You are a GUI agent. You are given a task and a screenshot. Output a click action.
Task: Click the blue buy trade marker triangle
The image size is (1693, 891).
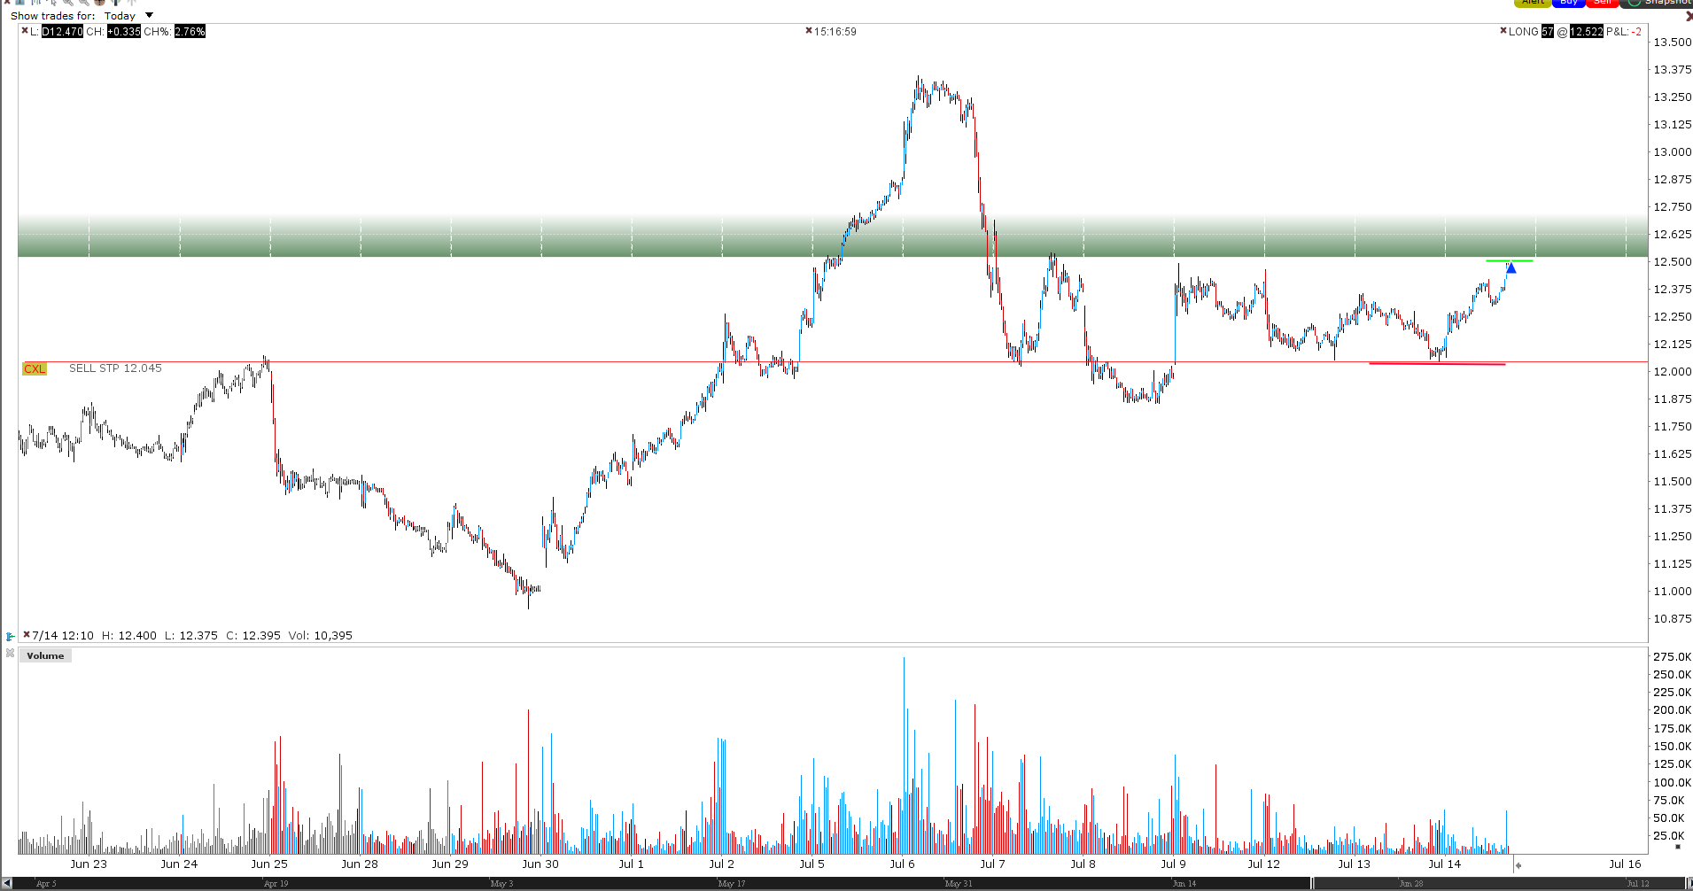[x=1511, y=267]
